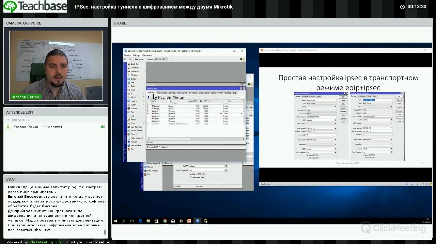Toggle WinBox Safe Mode button
Viewport: 436px width, 245px height.
[139, 59]
